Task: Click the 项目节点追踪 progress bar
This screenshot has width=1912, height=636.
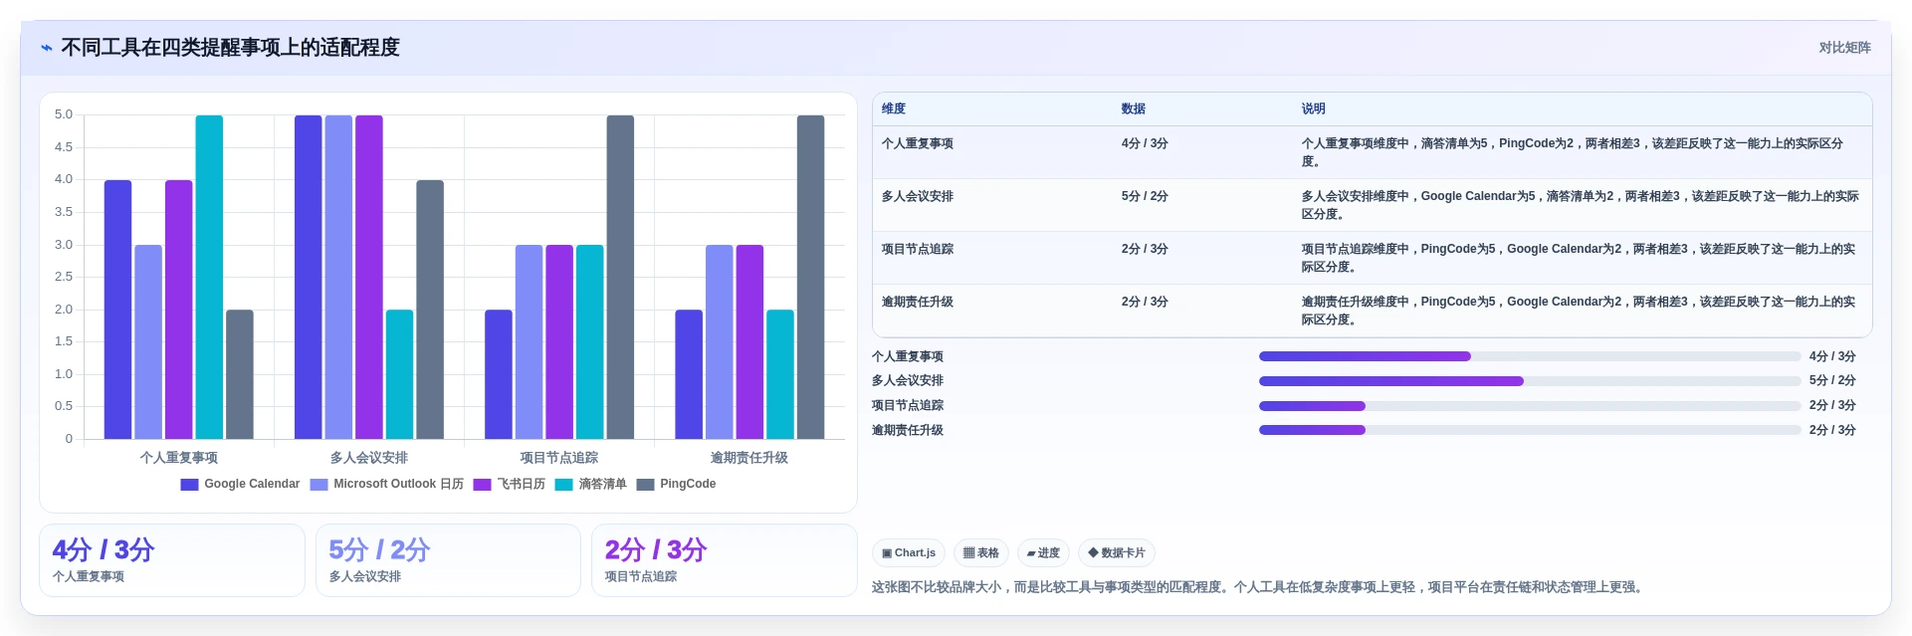Action: (x=1530, y=406)
